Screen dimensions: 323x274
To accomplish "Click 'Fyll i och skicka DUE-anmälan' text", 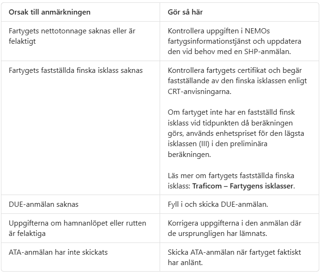I will click(218, 204).
